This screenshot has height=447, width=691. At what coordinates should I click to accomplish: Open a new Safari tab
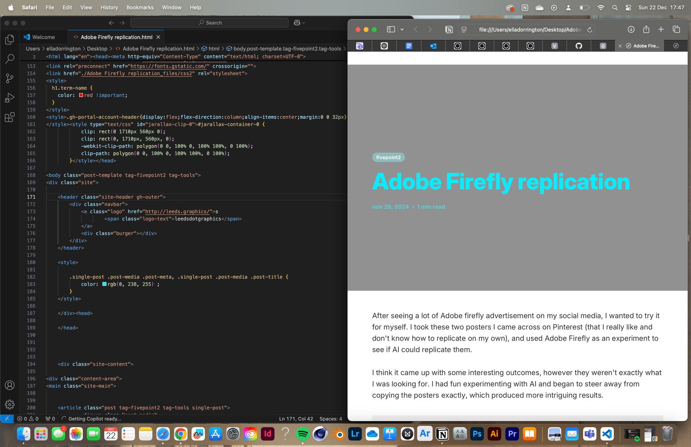tap(661, 30)
